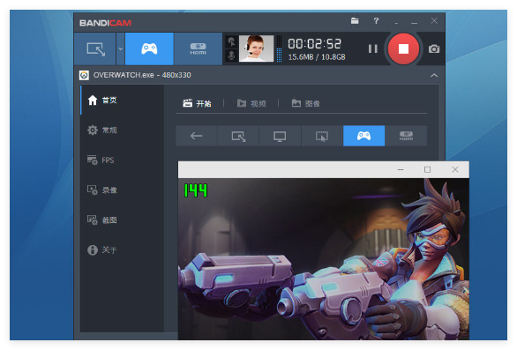Open the dropdown arrow next to screen mode
Image resolution: width=517 pixels, height=350 pixels.
[121, 48]
